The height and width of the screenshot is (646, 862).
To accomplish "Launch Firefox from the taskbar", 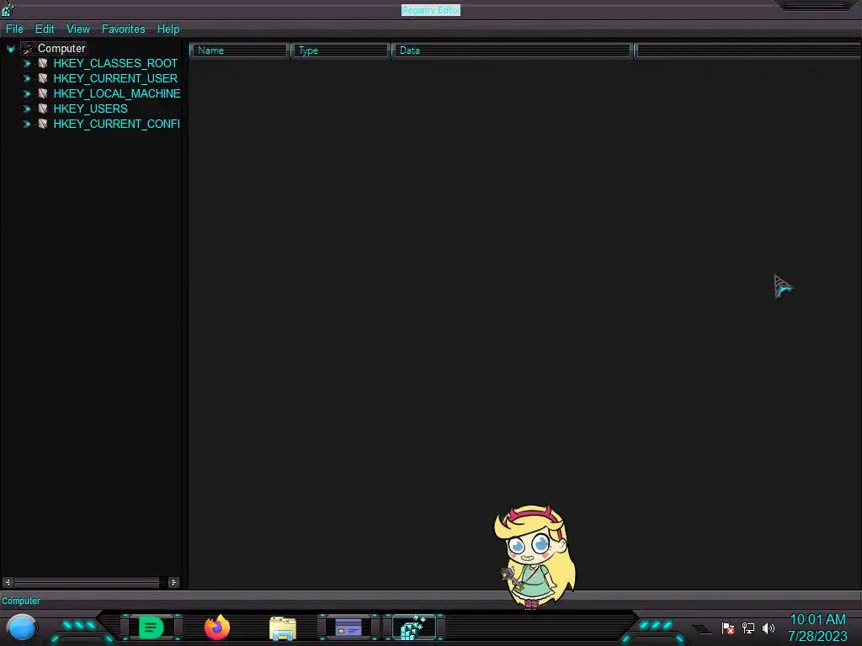I will coord(217,627).
